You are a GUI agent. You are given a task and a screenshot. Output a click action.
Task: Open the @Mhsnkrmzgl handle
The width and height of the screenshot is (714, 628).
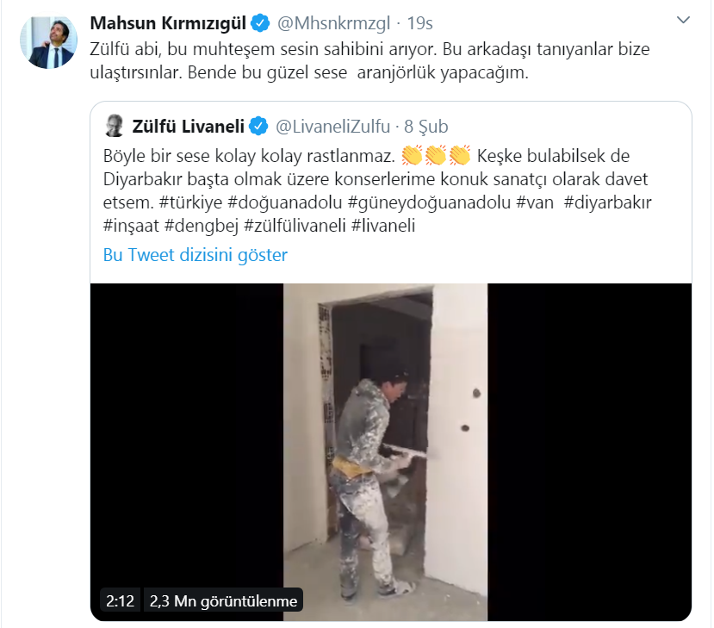coord(334,23)
